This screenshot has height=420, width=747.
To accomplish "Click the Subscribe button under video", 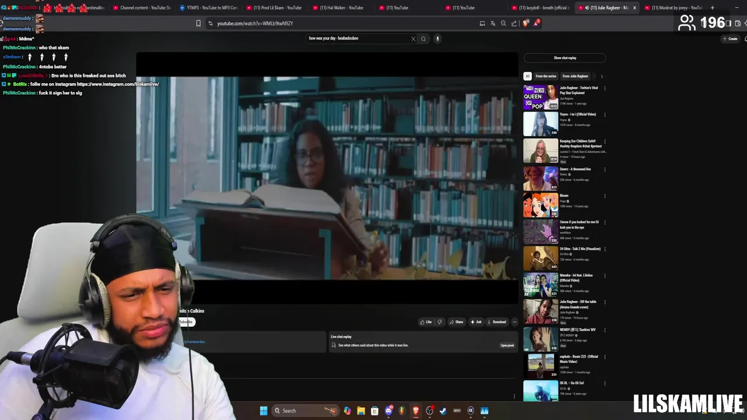I will [186, 322].
